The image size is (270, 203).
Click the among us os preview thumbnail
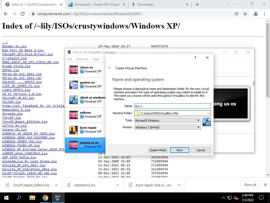(230, 104)
